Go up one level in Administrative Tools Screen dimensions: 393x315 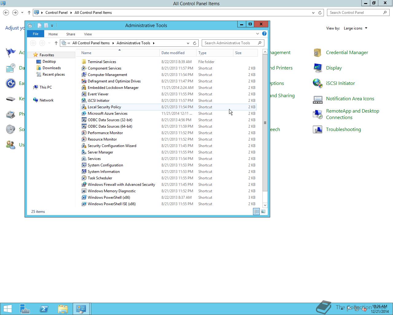56,43
